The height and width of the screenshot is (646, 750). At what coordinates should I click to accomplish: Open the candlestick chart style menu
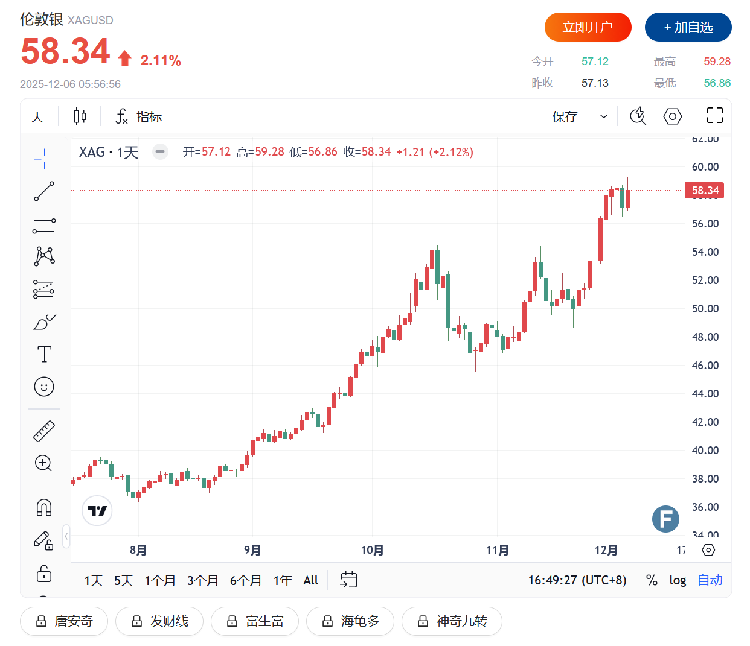pos(80,116)
